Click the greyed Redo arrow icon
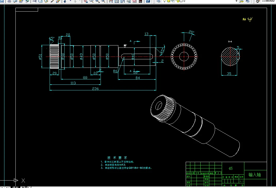276x188 pixels. (x=75, y=1)
